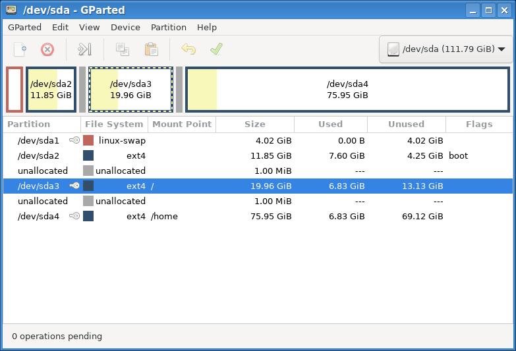The height and width of the screenshot is (351, 516).
Task: Click the New partition toolbar icon
Action: coord(20,49)
